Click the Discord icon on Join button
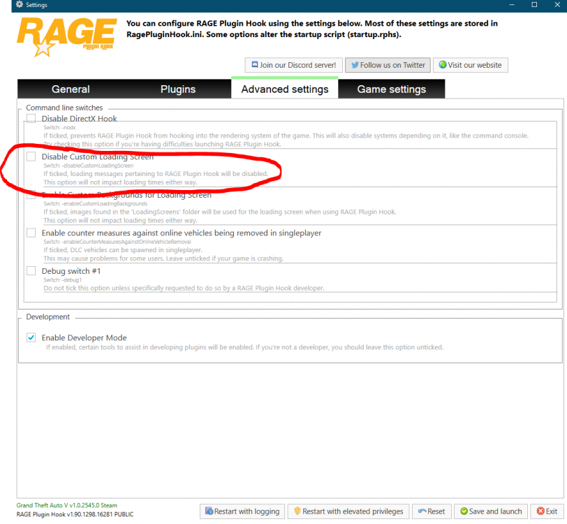 click(255, 65)
